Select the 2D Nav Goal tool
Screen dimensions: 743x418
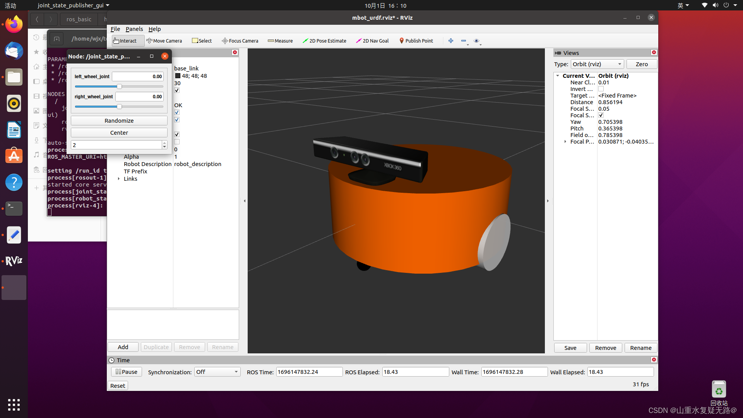click(x=372, y=41)
